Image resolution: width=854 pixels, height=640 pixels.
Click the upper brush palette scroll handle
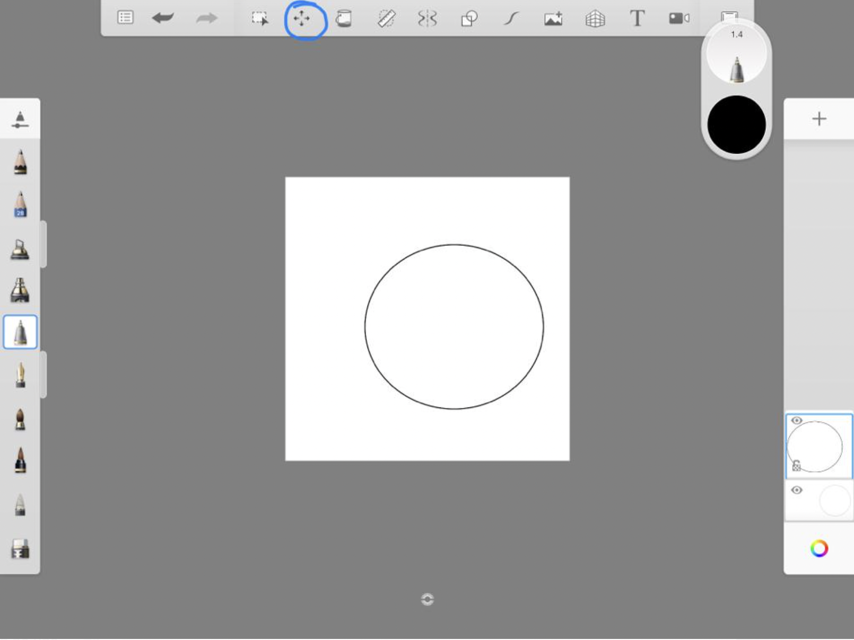click(43, 244)
